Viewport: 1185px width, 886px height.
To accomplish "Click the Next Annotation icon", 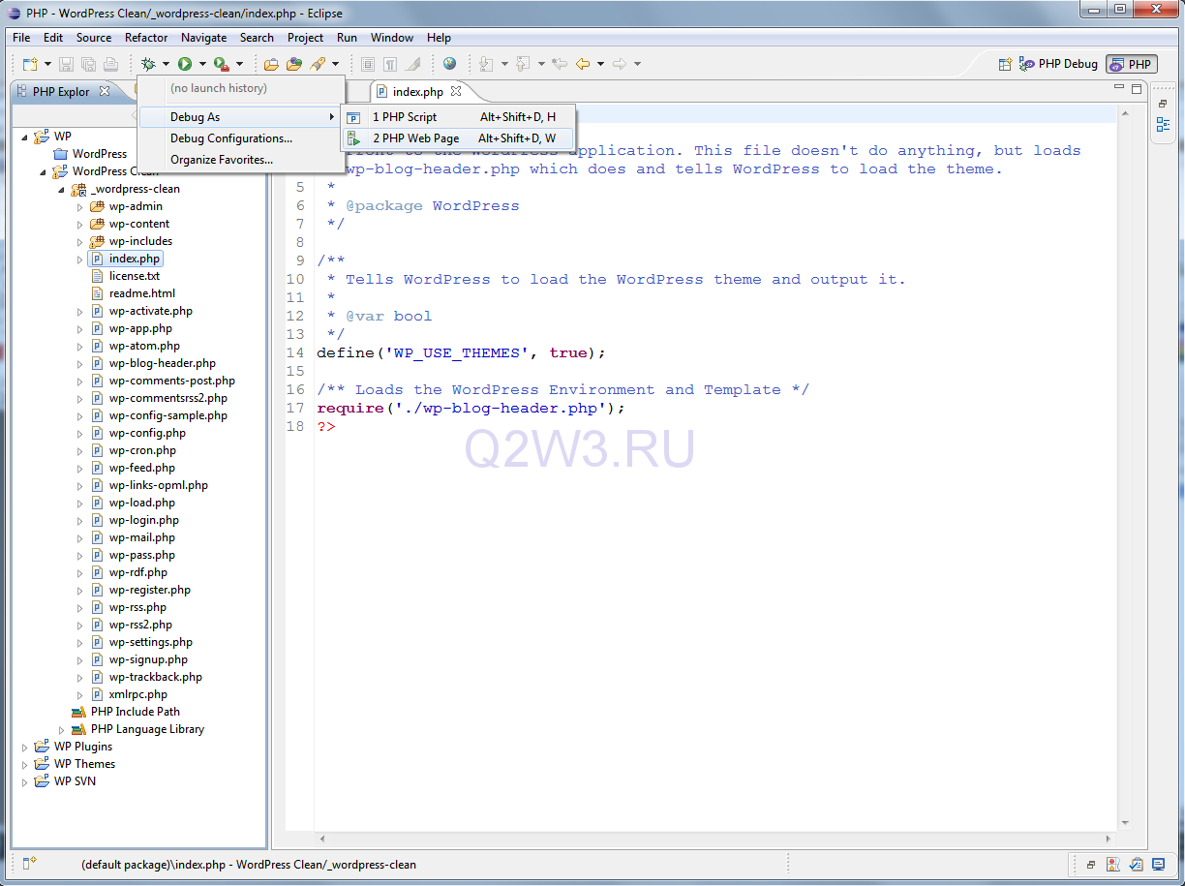I will coord(486,64).
